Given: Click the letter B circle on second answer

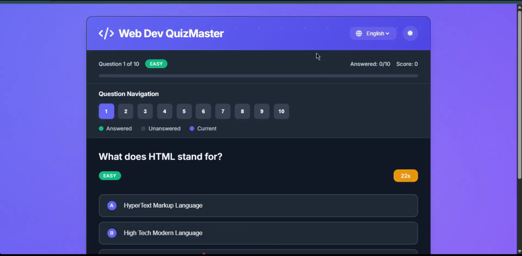Looking at the screenshot, I should [112, 233].
